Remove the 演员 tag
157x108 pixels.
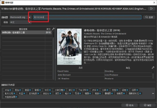click(60, 93)
